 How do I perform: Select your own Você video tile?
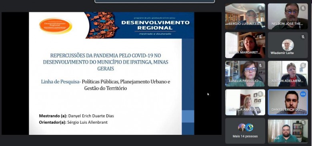point(288,131)
